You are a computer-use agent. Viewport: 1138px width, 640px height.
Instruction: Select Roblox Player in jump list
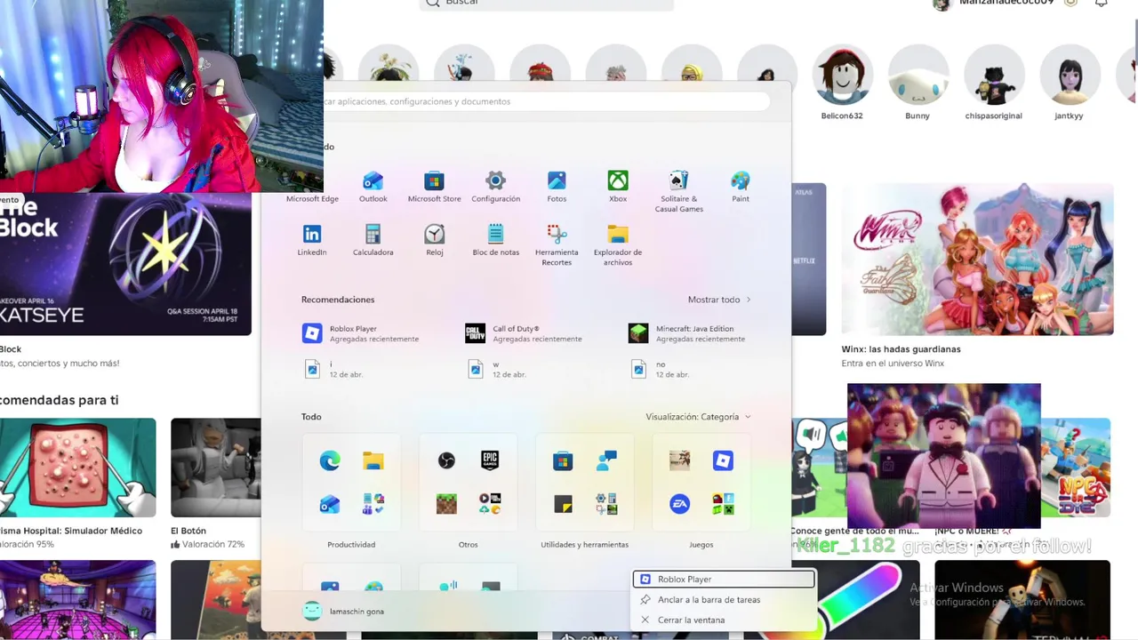pyautogui.click(x=724, y=580)
